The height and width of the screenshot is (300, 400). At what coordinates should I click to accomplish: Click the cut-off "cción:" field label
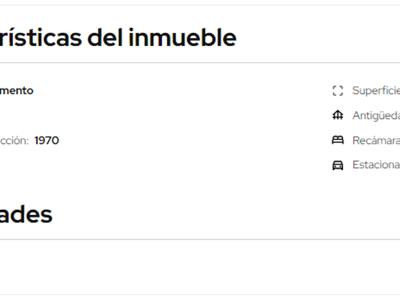(14, 140)
